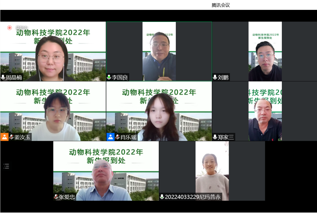Click orange avatar icon beside 姜汝玉

click(x=5, y=137)
